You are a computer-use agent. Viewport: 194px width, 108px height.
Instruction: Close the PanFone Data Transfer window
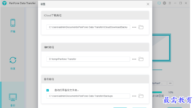click(x=186, y=3)
